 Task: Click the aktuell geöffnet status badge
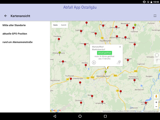(x=104, y=53)
